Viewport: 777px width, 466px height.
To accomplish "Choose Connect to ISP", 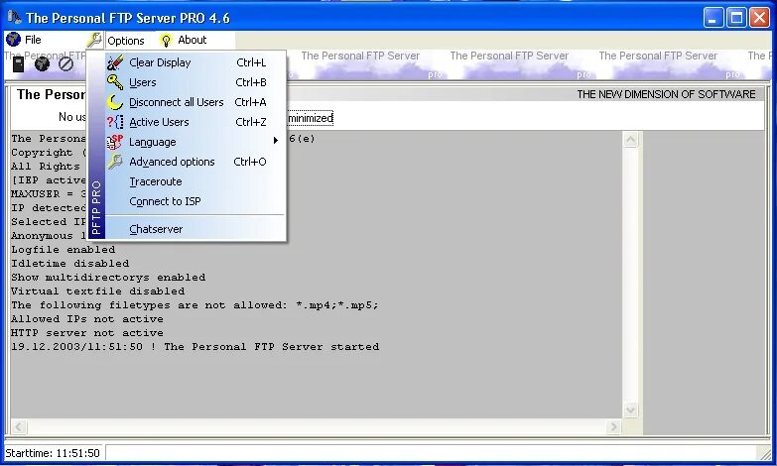I will 187,201.
